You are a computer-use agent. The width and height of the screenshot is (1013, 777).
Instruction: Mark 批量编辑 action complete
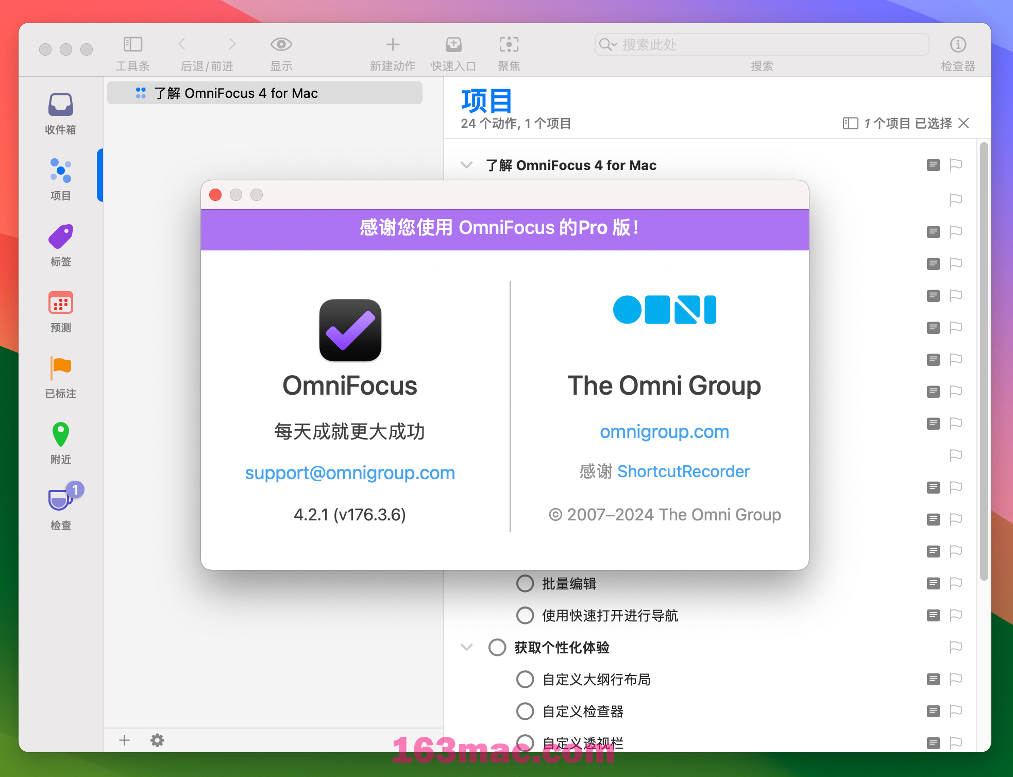coord(525,584)
